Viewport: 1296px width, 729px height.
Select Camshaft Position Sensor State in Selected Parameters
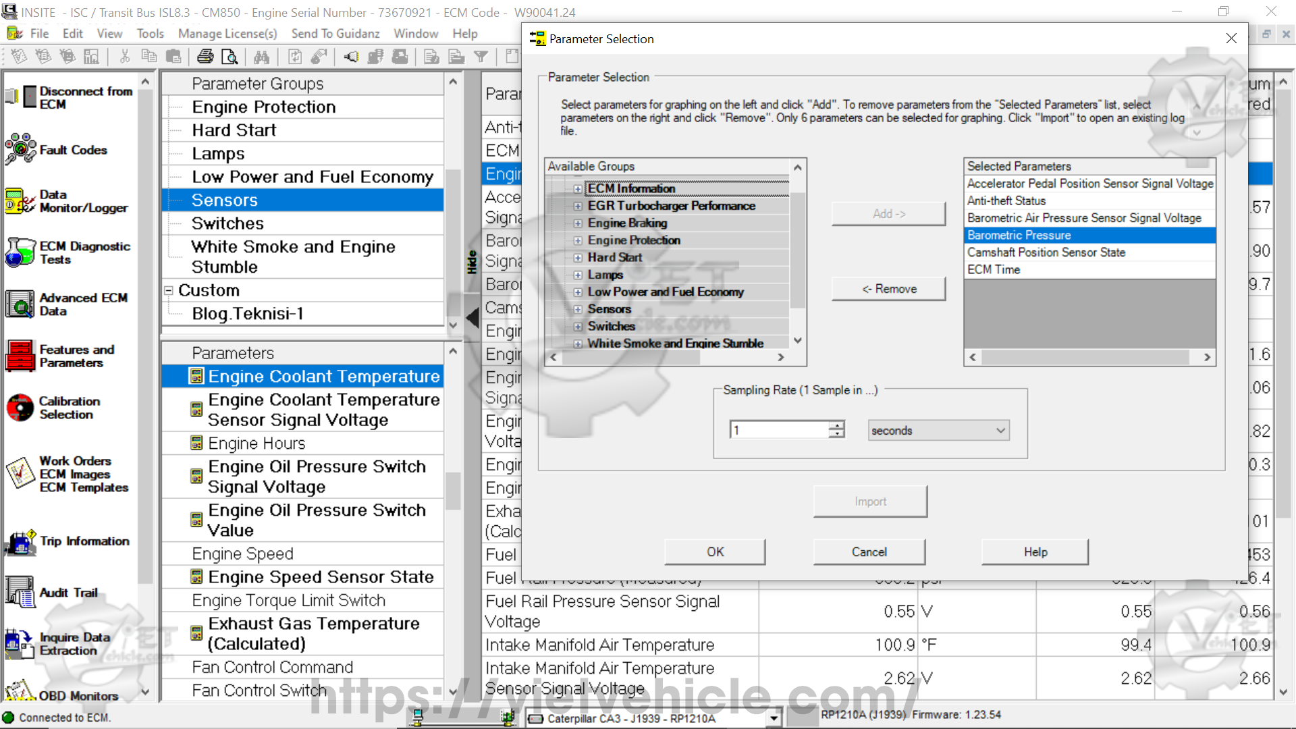(1046, 252)
